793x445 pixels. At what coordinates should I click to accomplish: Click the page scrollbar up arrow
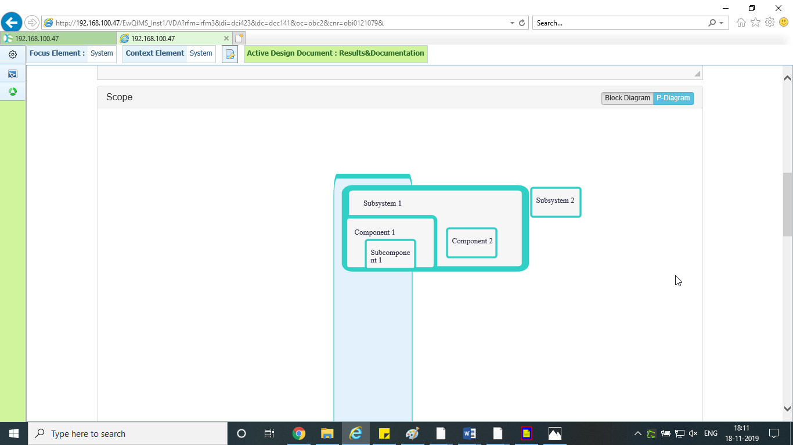787,78
